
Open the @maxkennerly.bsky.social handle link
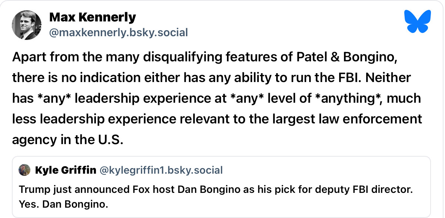pos(118,33)
